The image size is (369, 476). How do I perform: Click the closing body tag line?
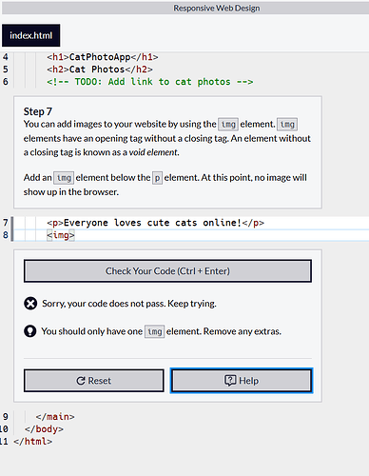pyautogui.click(x=44, y=429)
